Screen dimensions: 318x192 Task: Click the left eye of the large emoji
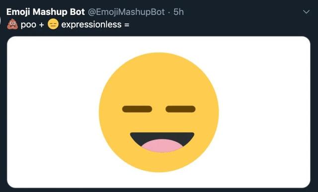click(x=137, y=109)
